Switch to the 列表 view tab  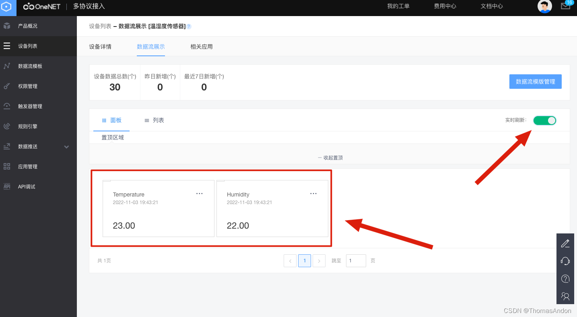coord(154,120)
